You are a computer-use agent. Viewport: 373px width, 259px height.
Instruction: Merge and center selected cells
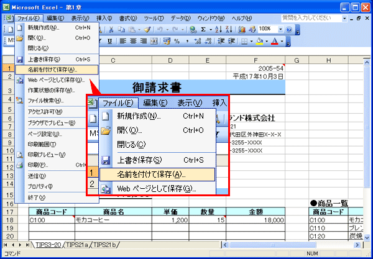coord(154,42)
